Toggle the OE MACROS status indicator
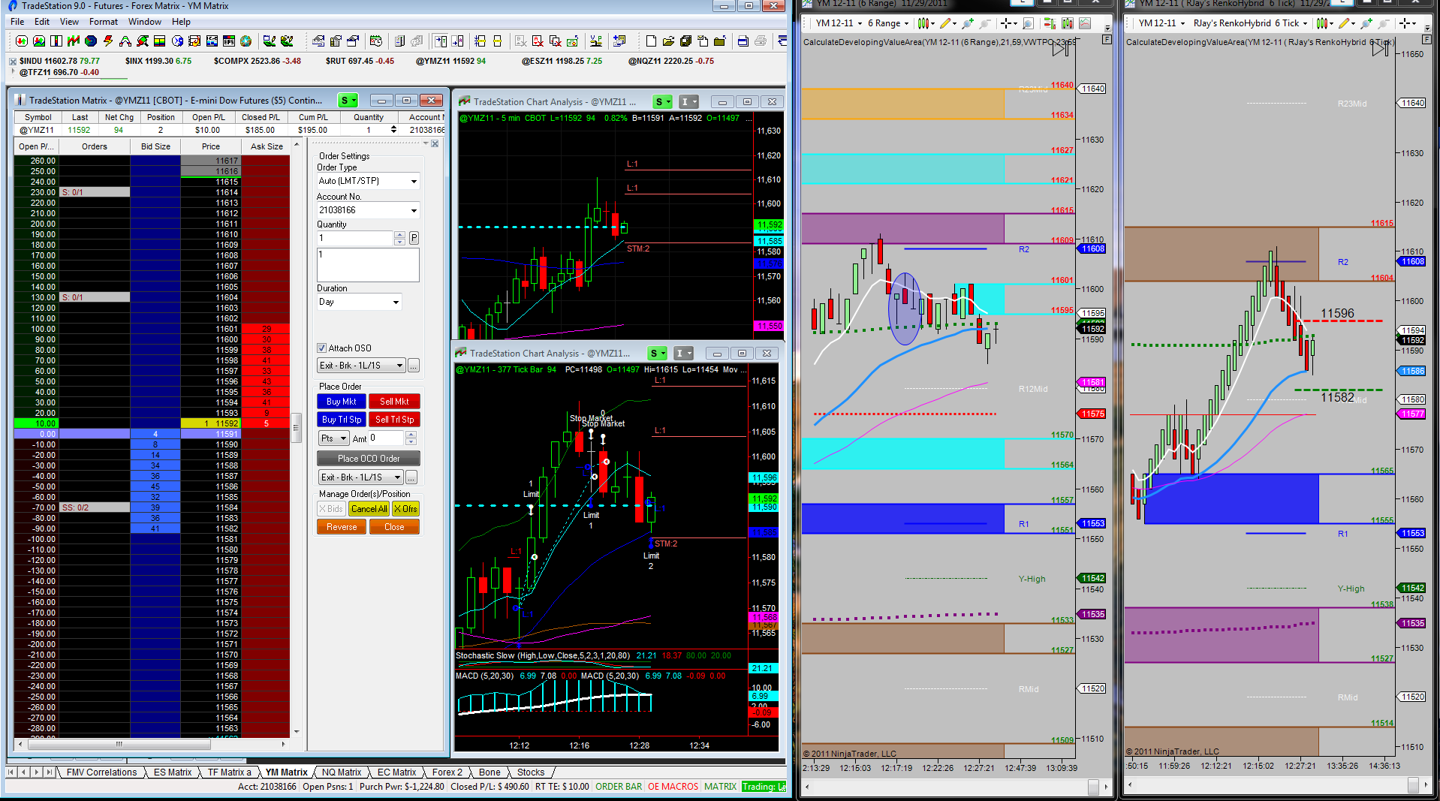The height and width of the screenshot is (801, 1440). (x=673, y=787)
